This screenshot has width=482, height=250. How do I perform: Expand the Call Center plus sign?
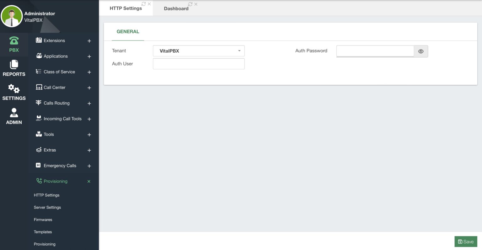tap(89, 88)
